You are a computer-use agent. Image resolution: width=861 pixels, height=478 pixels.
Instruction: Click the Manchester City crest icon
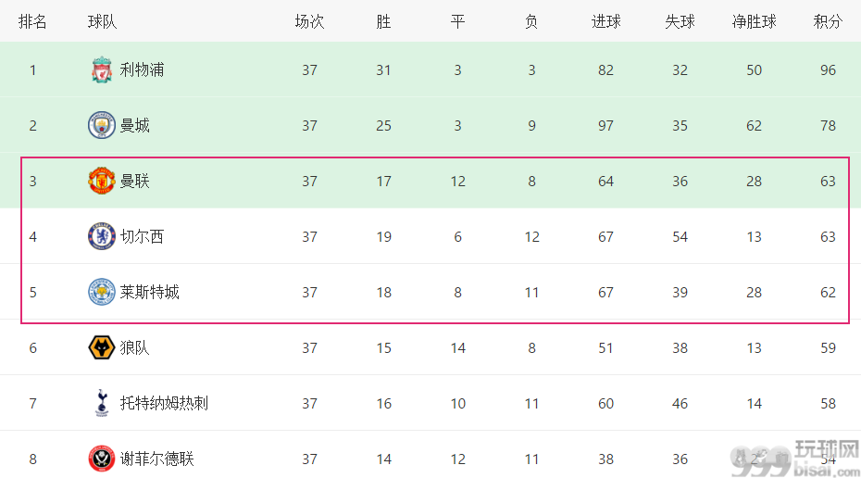pos(102,125)
